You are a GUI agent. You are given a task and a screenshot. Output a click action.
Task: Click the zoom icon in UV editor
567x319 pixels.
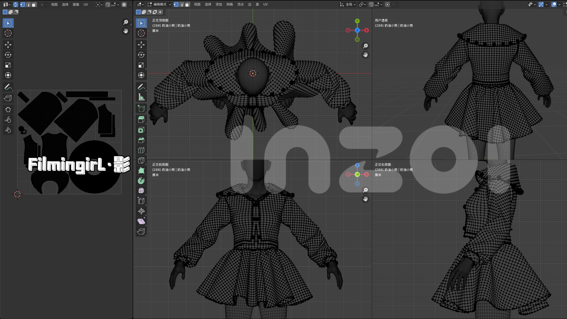click(126, 22)
